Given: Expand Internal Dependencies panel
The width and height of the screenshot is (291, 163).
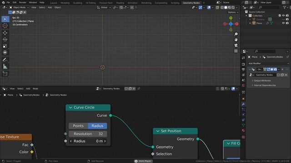Looking at the screenshot, I should (265, 86).
